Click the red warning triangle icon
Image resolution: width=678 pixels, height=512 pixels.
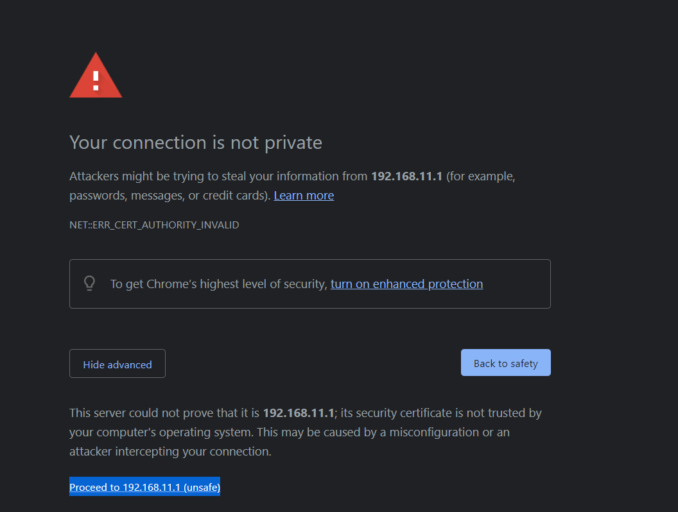[96, 78]
